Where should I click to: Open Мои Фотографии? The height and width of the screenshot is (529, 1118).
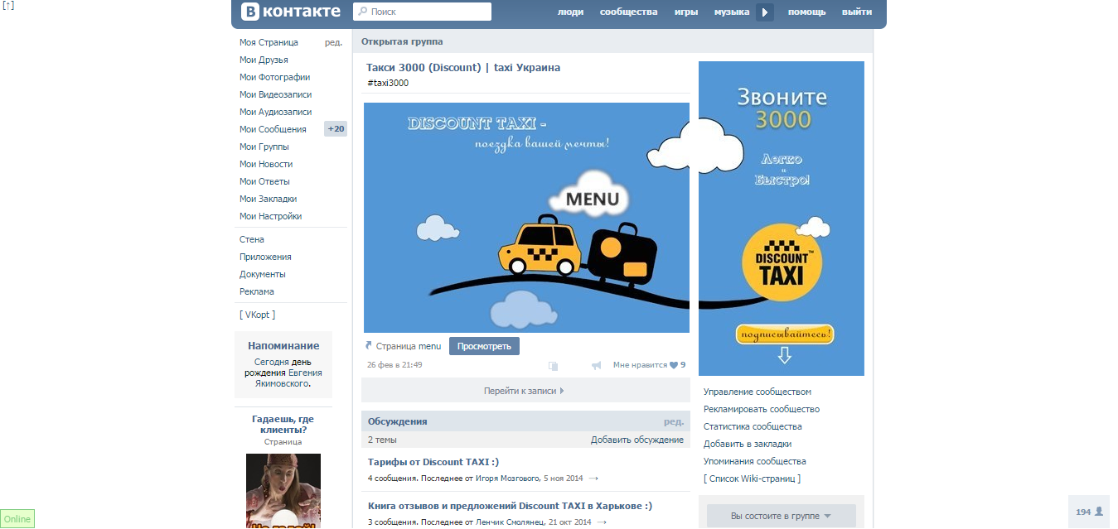pyautogui.click(x=274, y=77)
